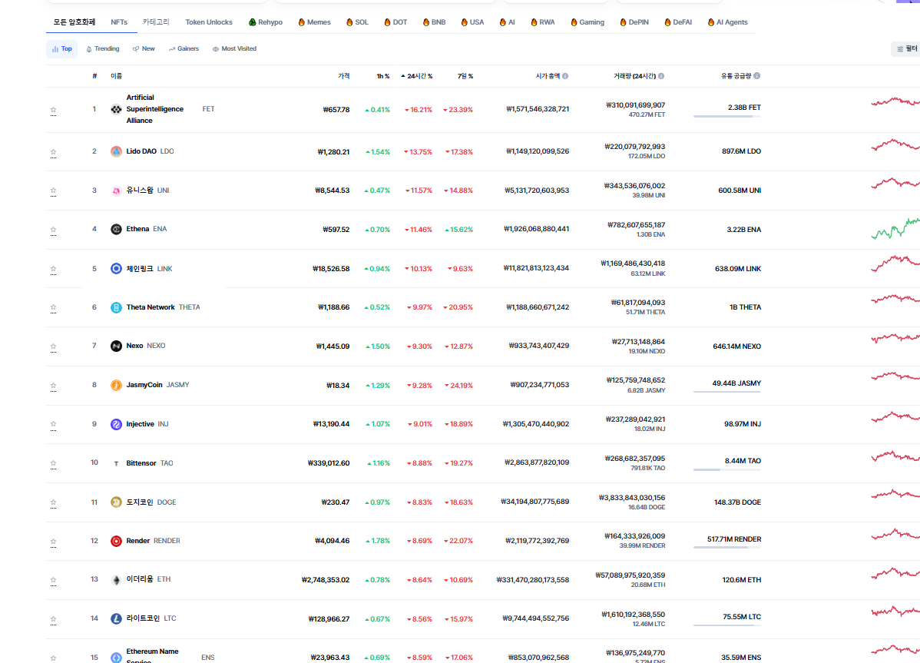
Task: Click the Theta Network coin logo
Action: point(116,307)
